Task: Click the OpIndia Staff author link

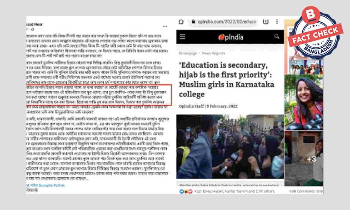Action: click(x=191, y=106)
